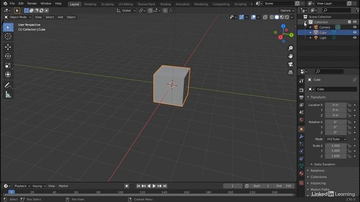The width and height of the screenshot is (360, 202).
Task: Click the viewport zoom magnifier icon
Action: [x=291, y=48]
